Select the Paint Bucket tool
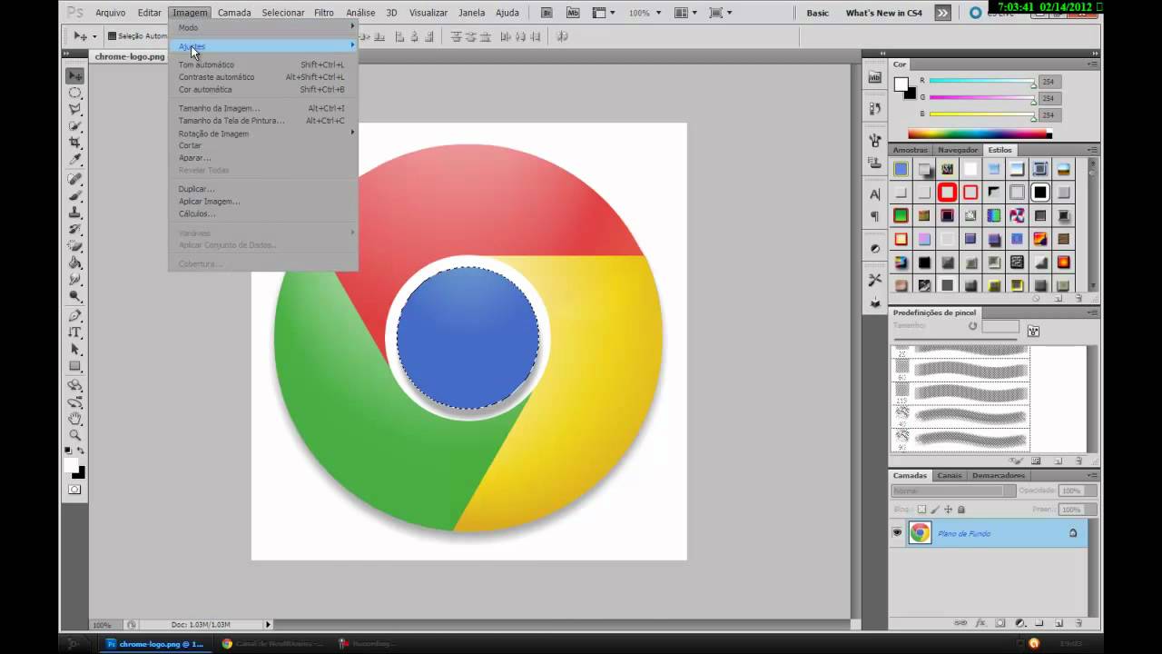 coord(75,263)
